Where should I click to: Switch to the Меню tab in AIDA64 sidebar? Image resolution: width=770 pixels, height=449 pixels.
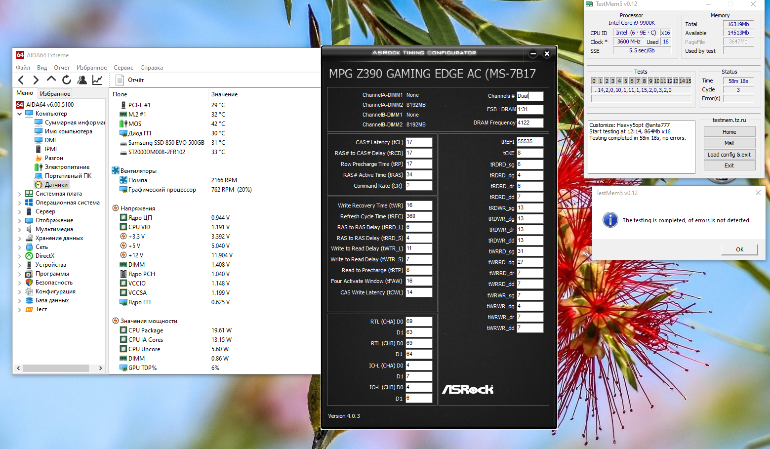pyautogui.click(x=25, y=93)
